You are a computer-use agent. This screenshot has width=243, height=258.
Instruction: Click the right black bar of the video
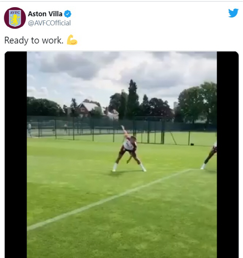(227, 151)
